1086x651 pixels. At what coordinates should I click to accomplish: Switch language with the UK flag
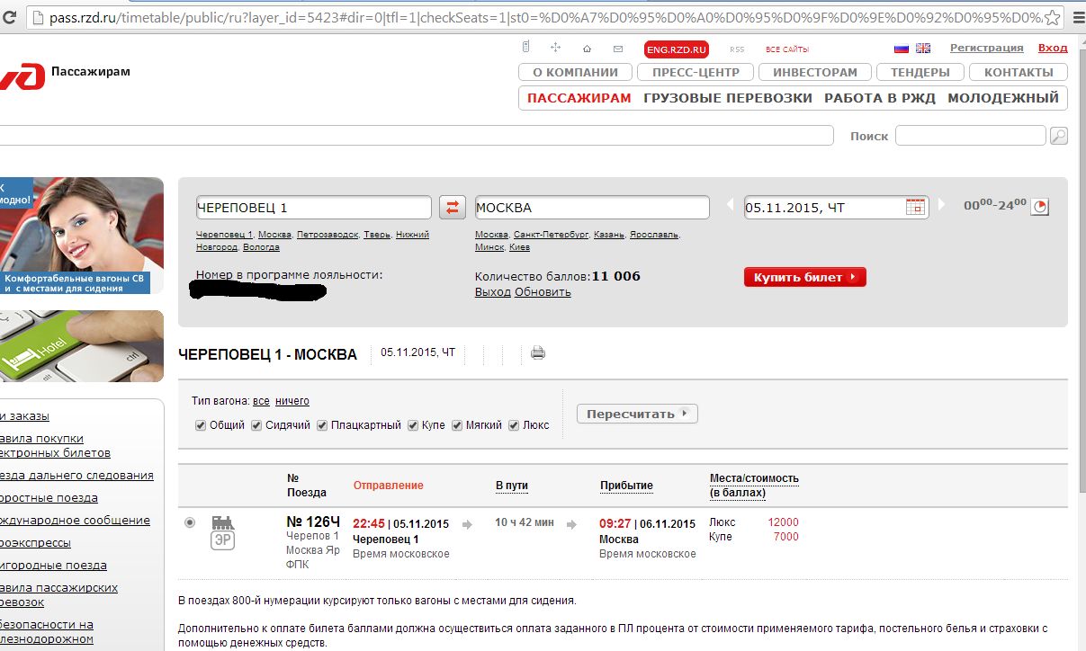(x=923, y=49)
